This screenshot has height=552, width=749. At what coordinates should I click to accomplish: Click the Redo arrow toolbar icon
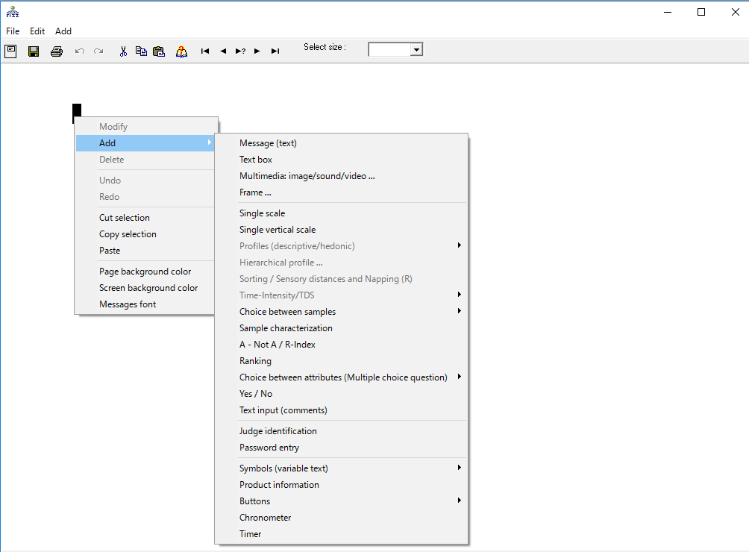tap(98, 51)
